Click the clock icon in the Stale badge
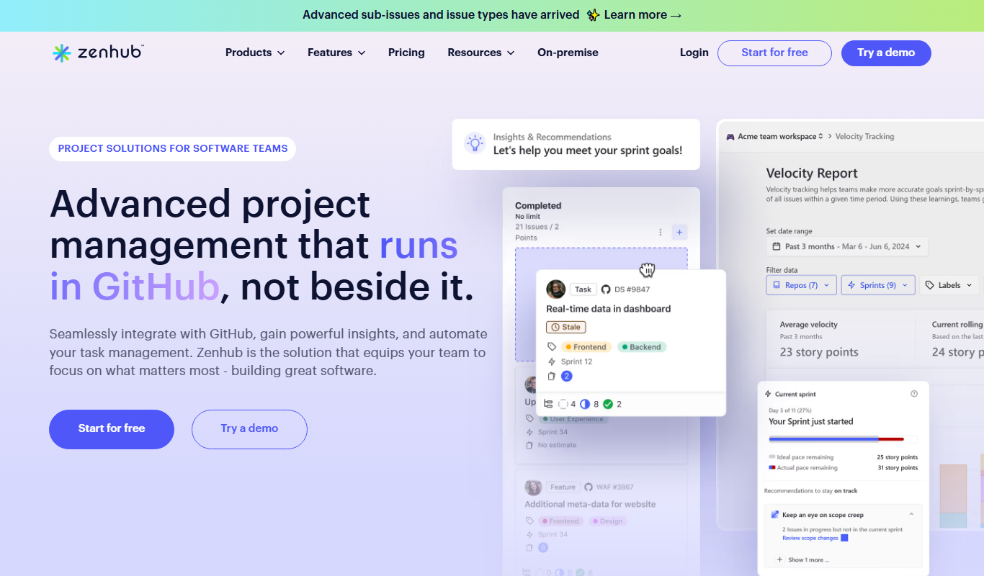The height and width of the screenshot is (576, 984). [554, 327]
